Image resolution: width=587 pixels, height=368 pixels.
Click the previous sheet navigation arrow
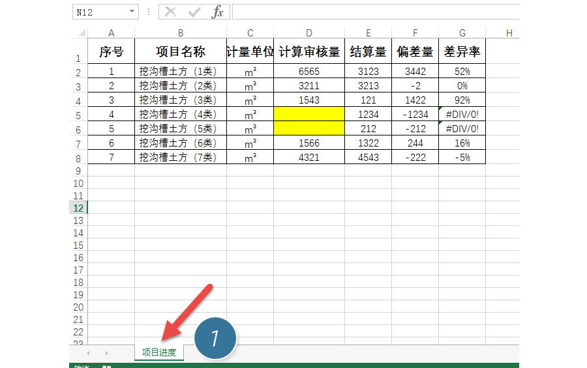pos(88,353)
